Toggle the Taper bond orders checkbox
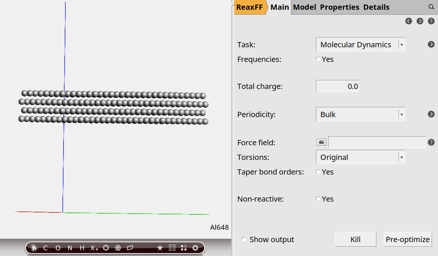The image size is (438, 256). coord(318,172)
